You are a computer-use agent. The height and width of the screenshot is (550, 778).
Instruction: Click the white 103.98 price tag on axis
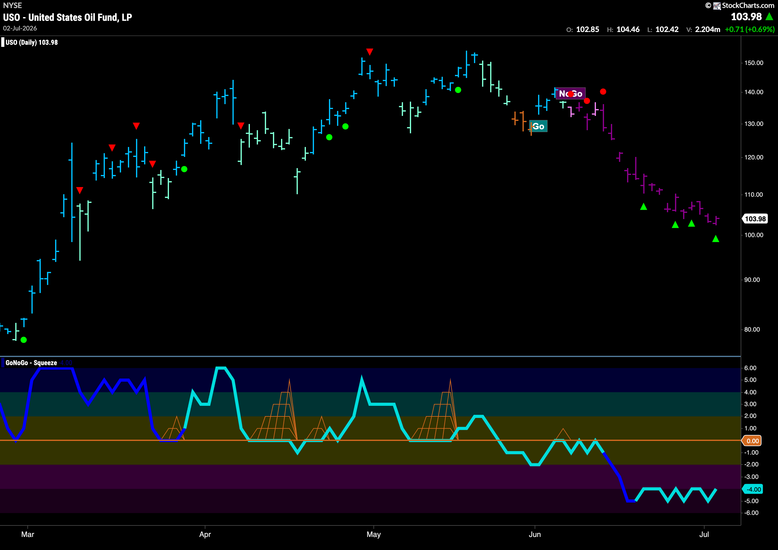pos(755,219)
